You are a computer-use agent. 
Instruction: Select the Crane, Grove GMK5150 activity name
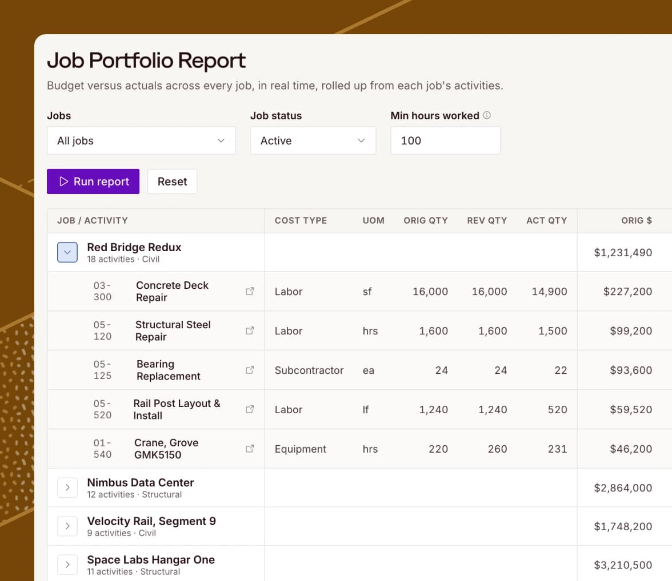pos(166,449)
